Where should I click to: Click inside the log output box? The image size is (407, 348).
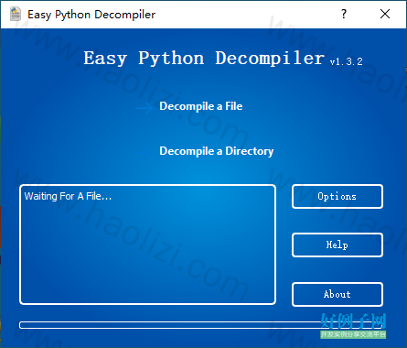click(x=147, y=245)
